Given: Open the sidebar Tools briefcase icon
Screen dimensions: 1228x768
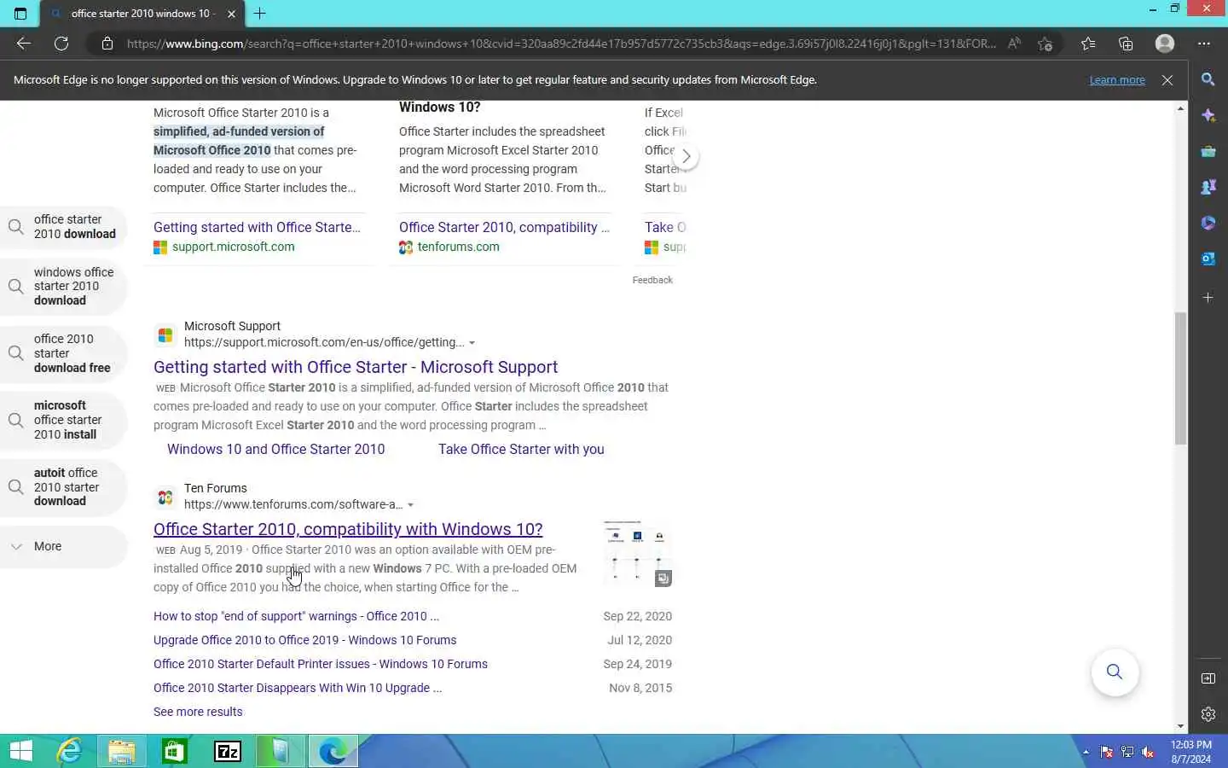Looking at the screenshot, I should 1208,151.
